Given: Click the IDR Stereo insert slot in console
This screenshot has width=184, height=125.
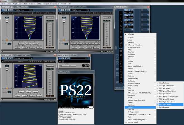Looking at the screenshot, I should click(129, 27).
